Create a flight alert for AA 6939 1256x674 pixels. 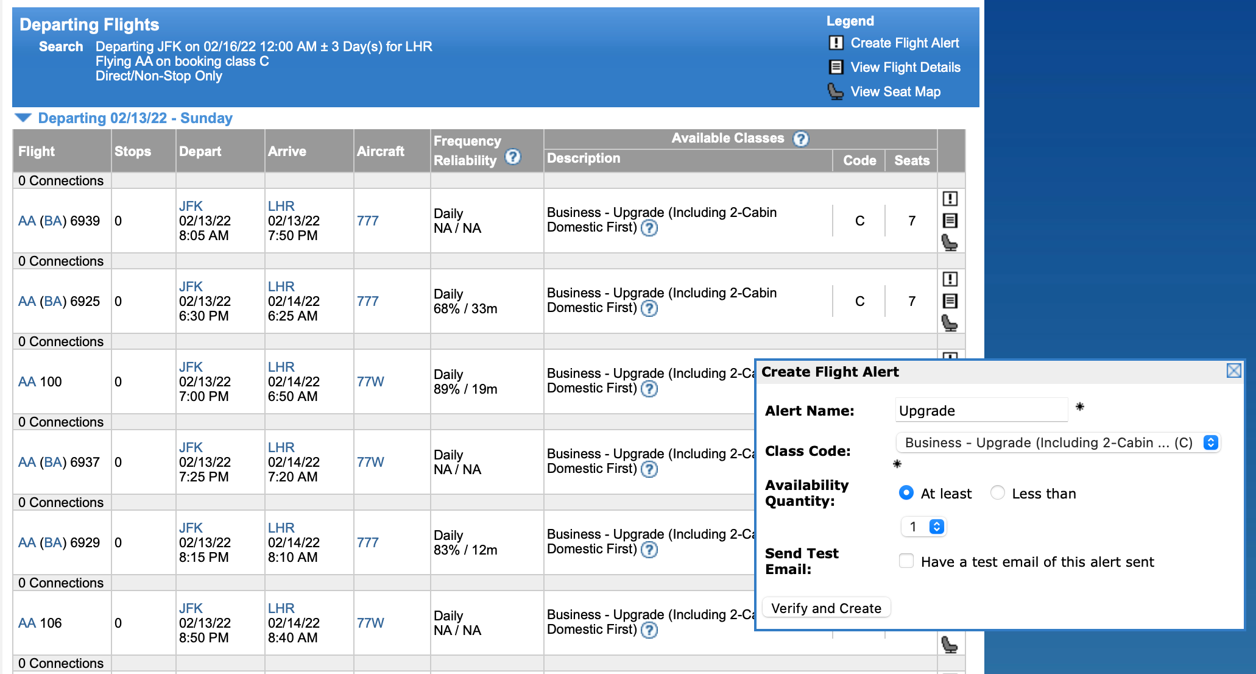[x=950, y=198]
